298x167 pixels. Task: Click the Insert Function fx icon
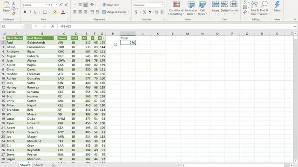53,26
